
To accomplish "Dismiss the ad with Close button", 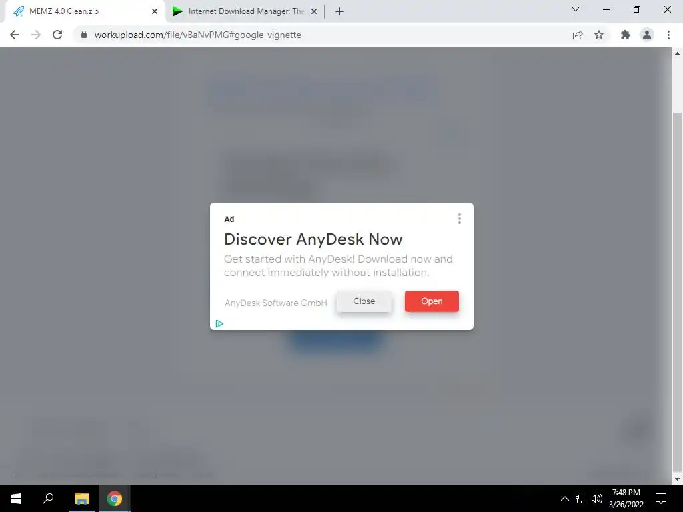I will coord(364,301).
